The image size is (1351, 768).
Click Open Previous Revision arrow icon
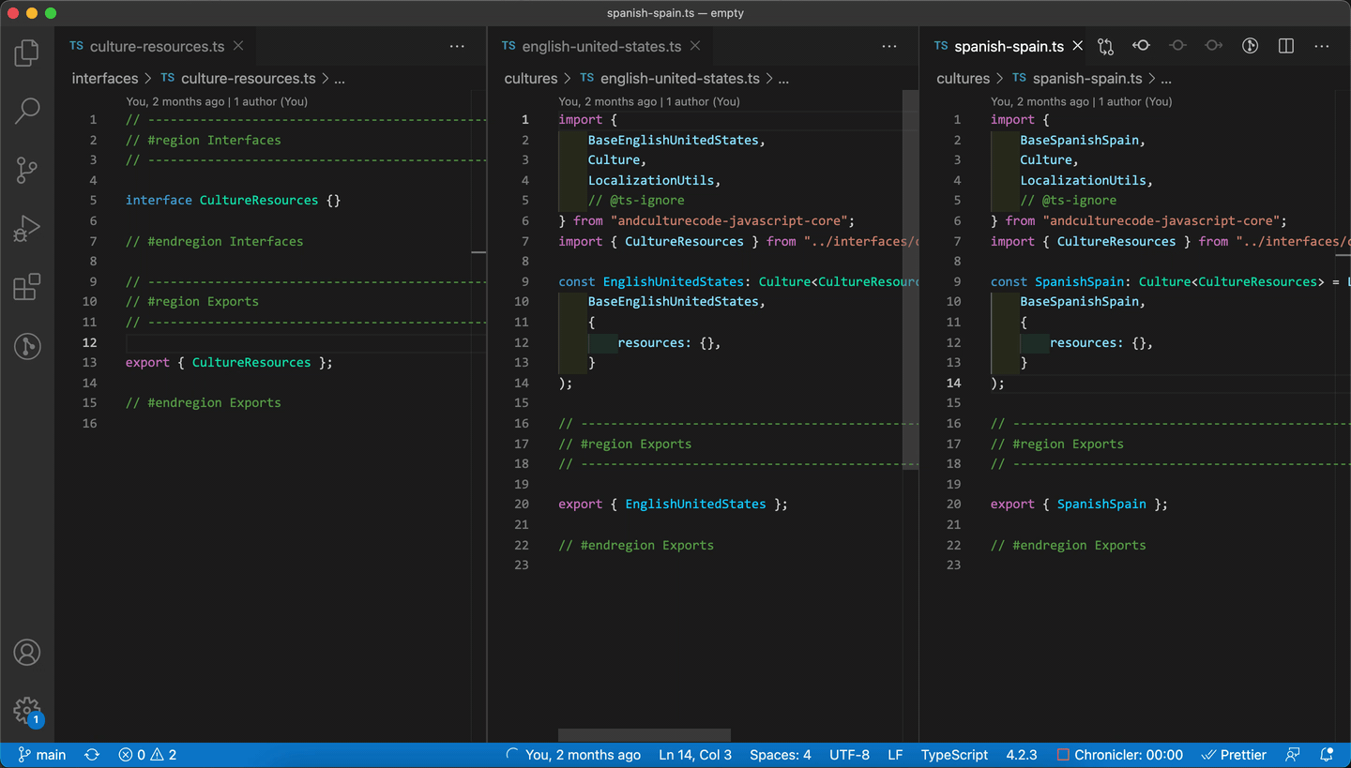[x=1141, y=46]
